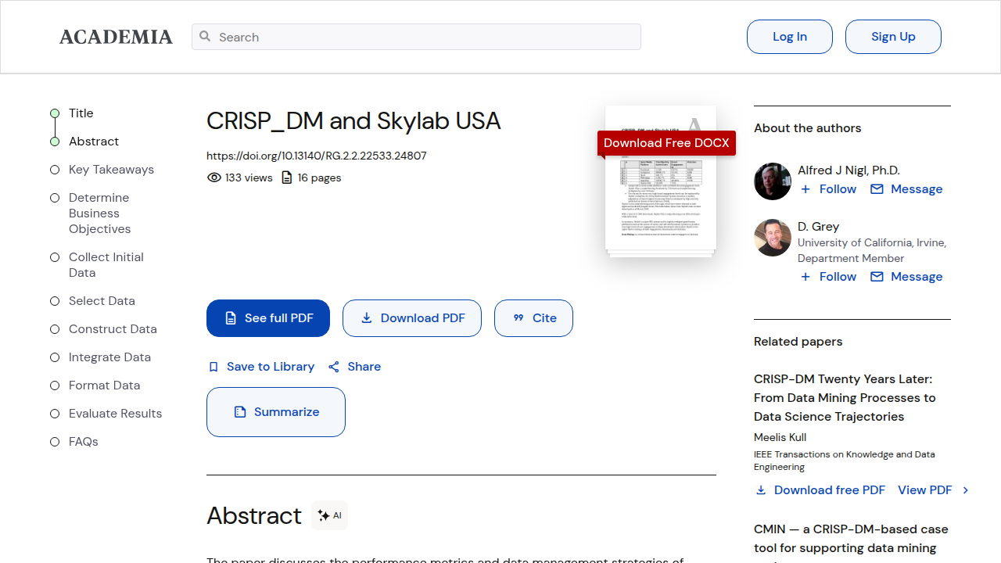Screen dimensions: 1001x563
Task: Select the Title outline circle marker
Action: click(55, 113)
